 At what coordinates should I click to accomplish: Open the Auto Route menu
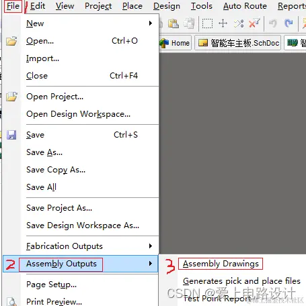(245, 6)
